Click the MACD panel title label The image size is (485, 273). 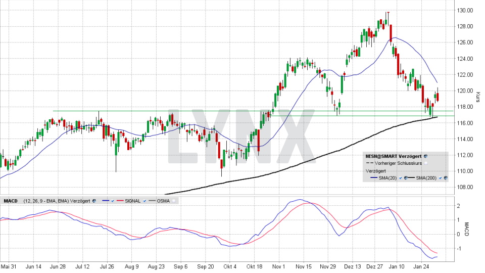point(11,201)
